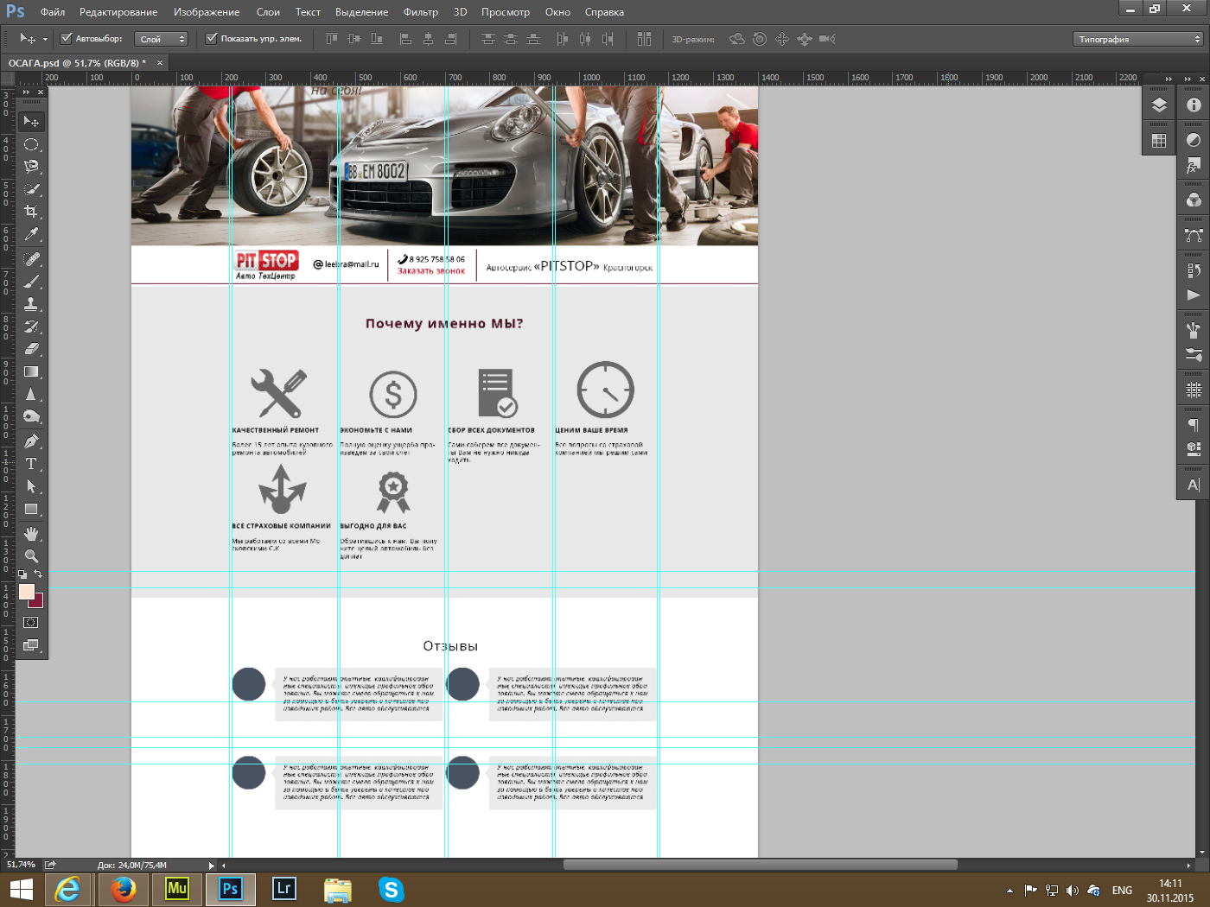
Task: Toggle Quick Mask mode button
Action: (x=31, y=623)
